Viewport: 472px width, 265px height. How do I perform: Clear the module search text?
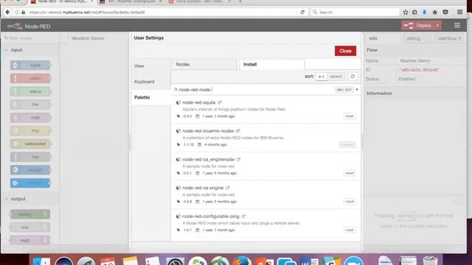[357, 90]
